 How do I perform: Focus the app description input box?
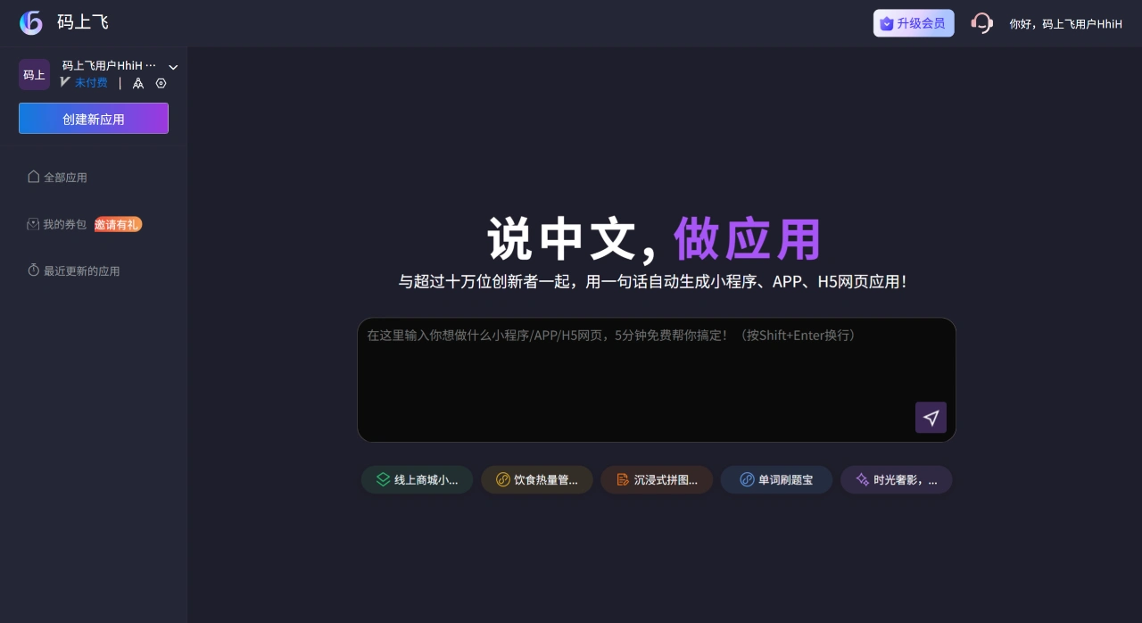point(657,380)
